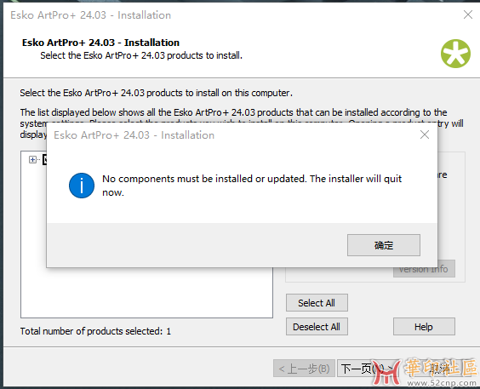Close the No components message dialog
The height and width of the screenshot is (389, 480).
point(425,134)
